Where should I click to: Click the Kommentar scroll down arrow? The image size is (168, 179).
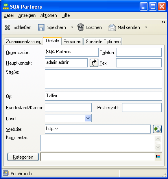158,147
